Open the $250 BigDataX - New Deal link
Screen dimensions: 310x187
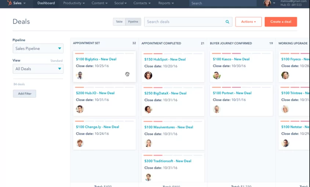pos(165,93)
